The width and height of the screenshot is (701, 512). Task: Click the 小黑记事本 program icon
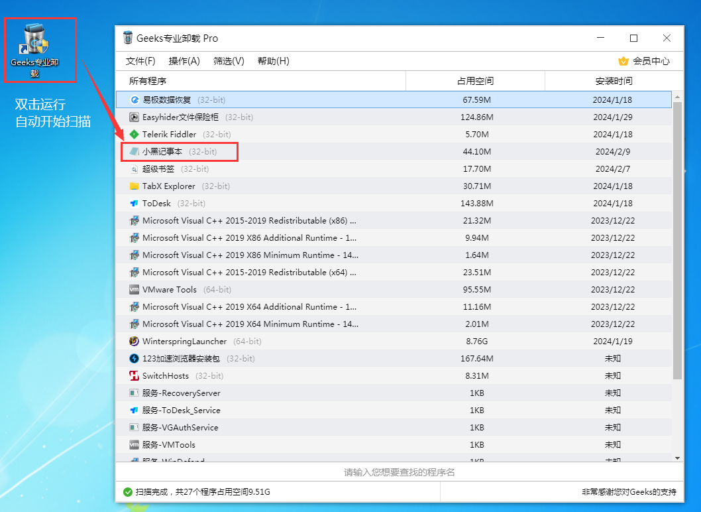134,152
